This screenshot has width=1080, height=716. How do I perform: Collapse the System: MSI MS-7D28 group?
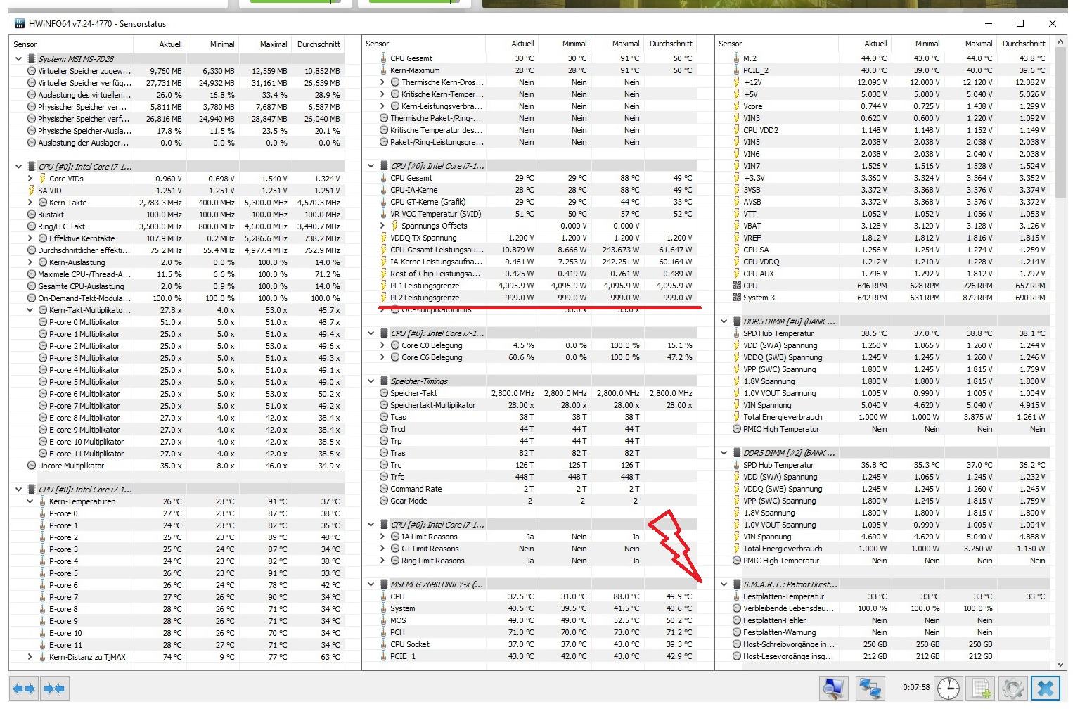[x=19, y=59]
